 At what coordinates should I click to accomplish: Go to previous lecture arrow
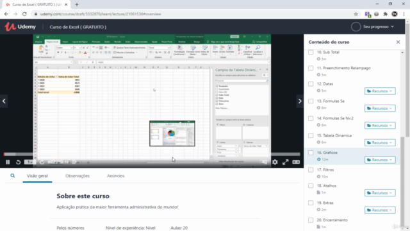(4, 101)
